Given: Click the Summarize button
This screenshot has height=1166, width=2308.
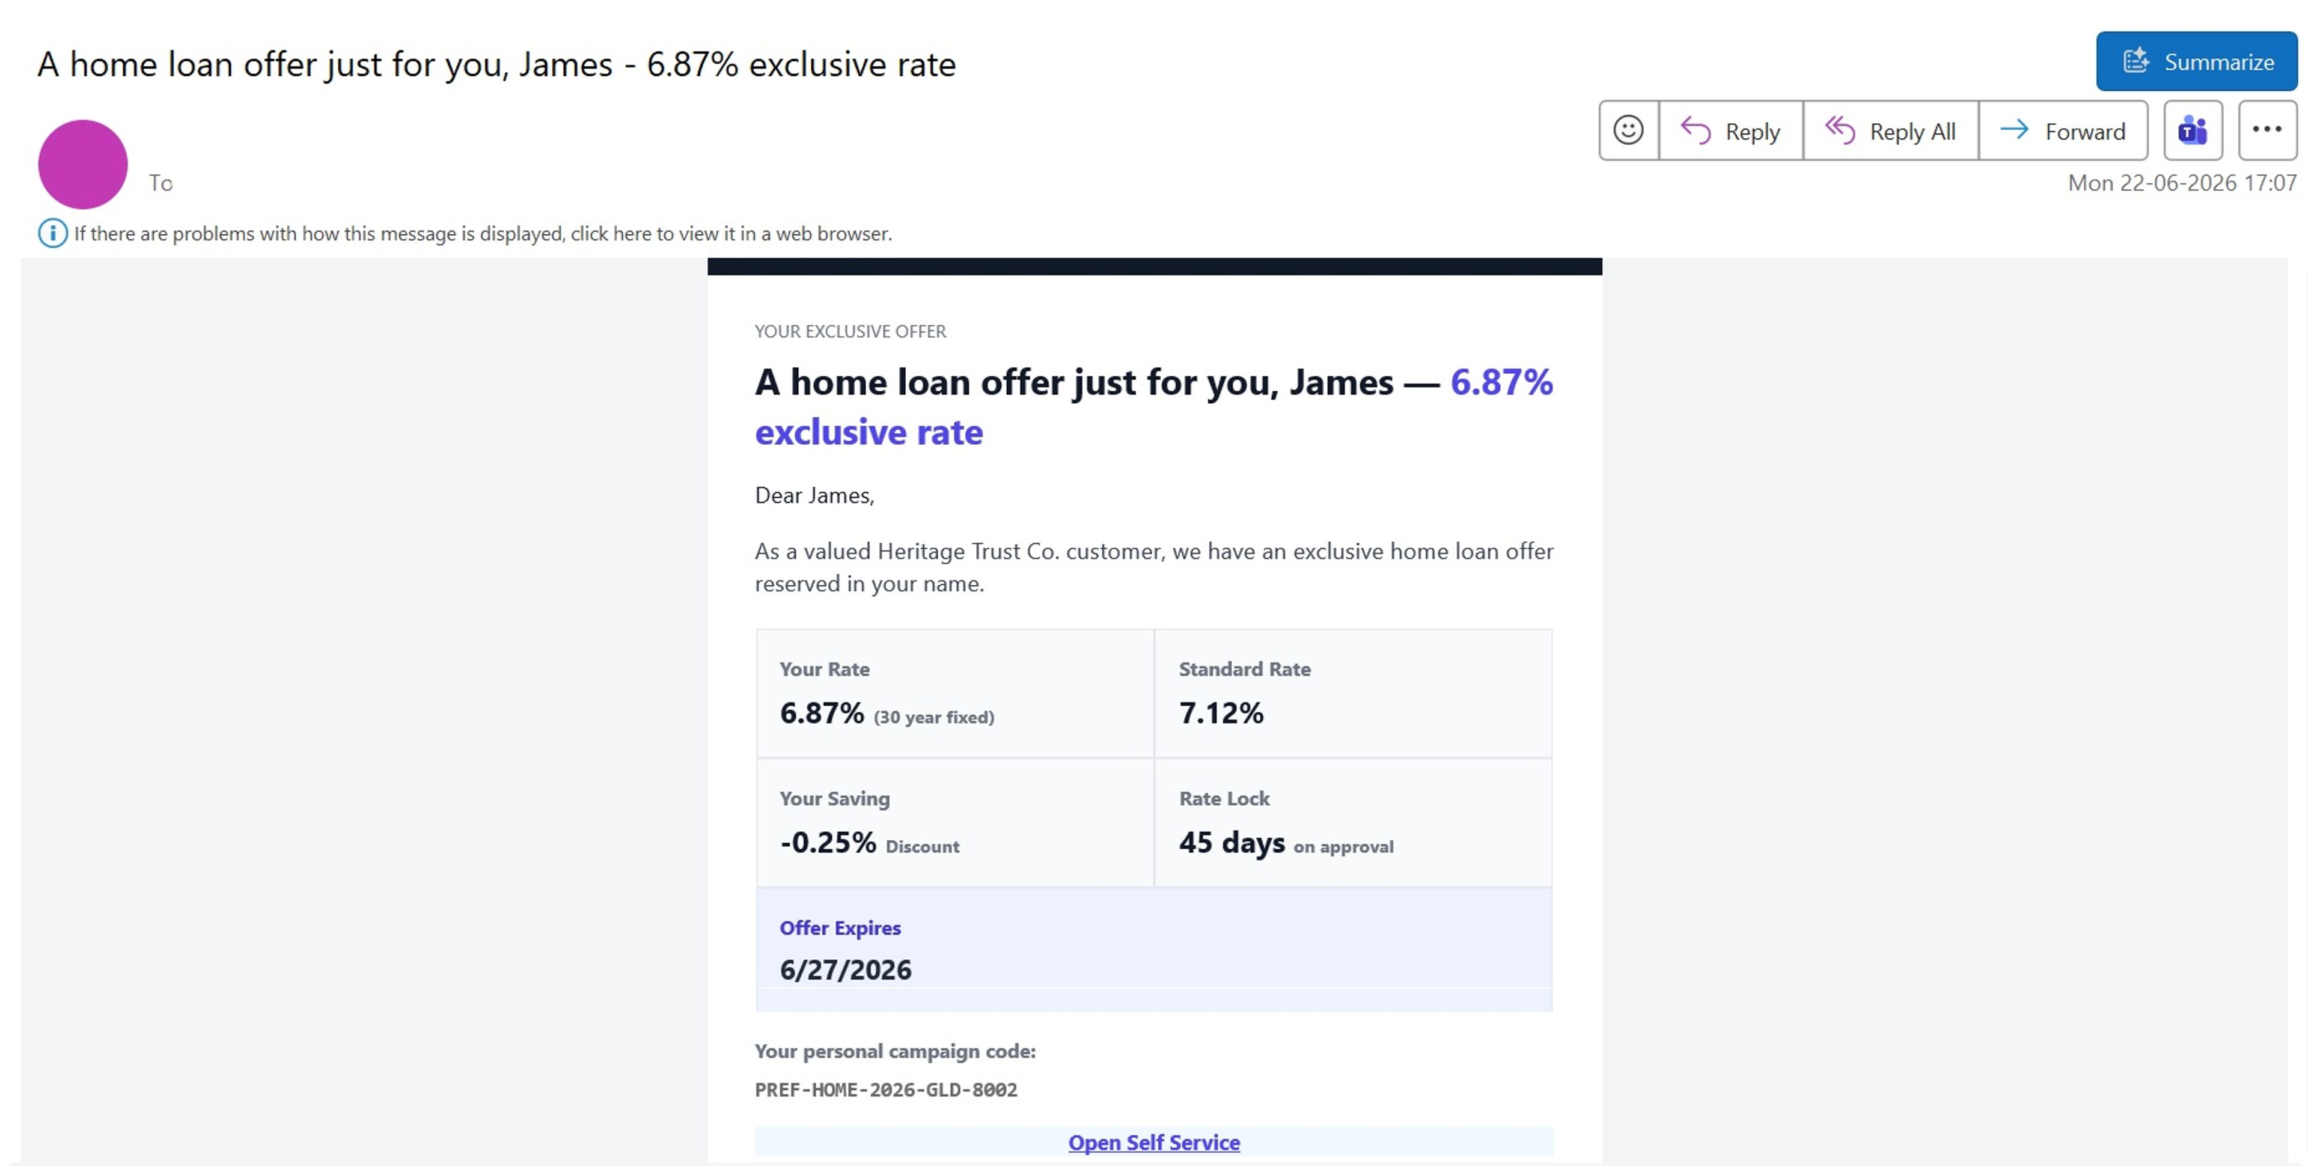Looking at the screenshot, I should tap(2196, 61).
